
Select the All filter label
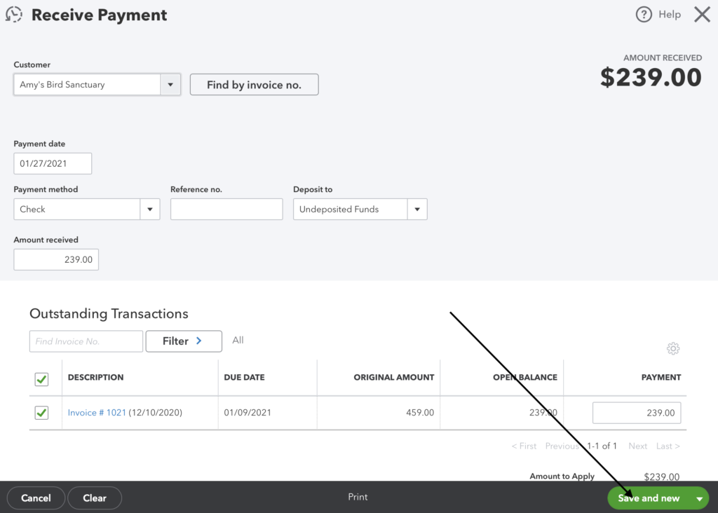[x=238, y=340]
